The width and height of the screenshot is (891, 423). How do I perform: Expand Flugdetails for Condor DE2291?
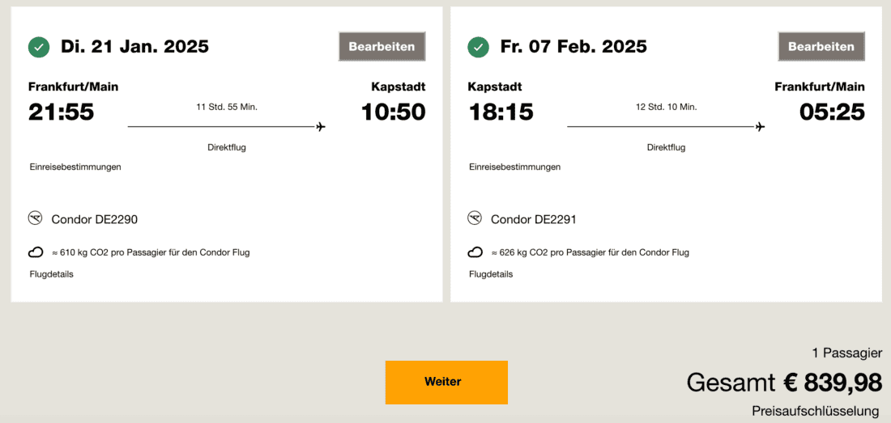point(491,274)
